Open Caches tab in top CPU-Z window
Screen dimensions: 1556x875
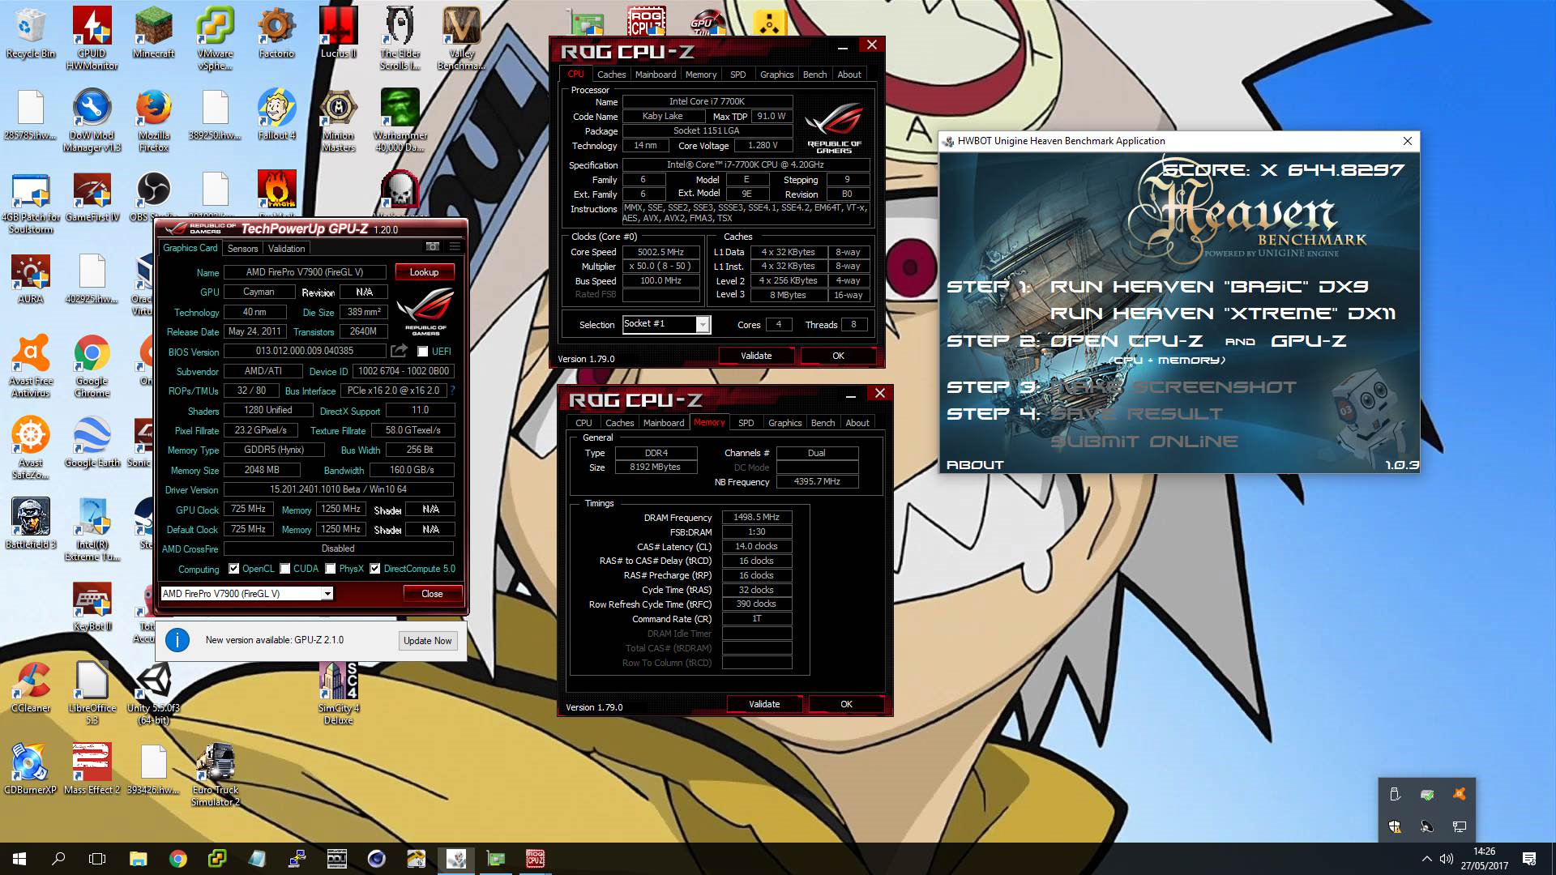point(612,75)
